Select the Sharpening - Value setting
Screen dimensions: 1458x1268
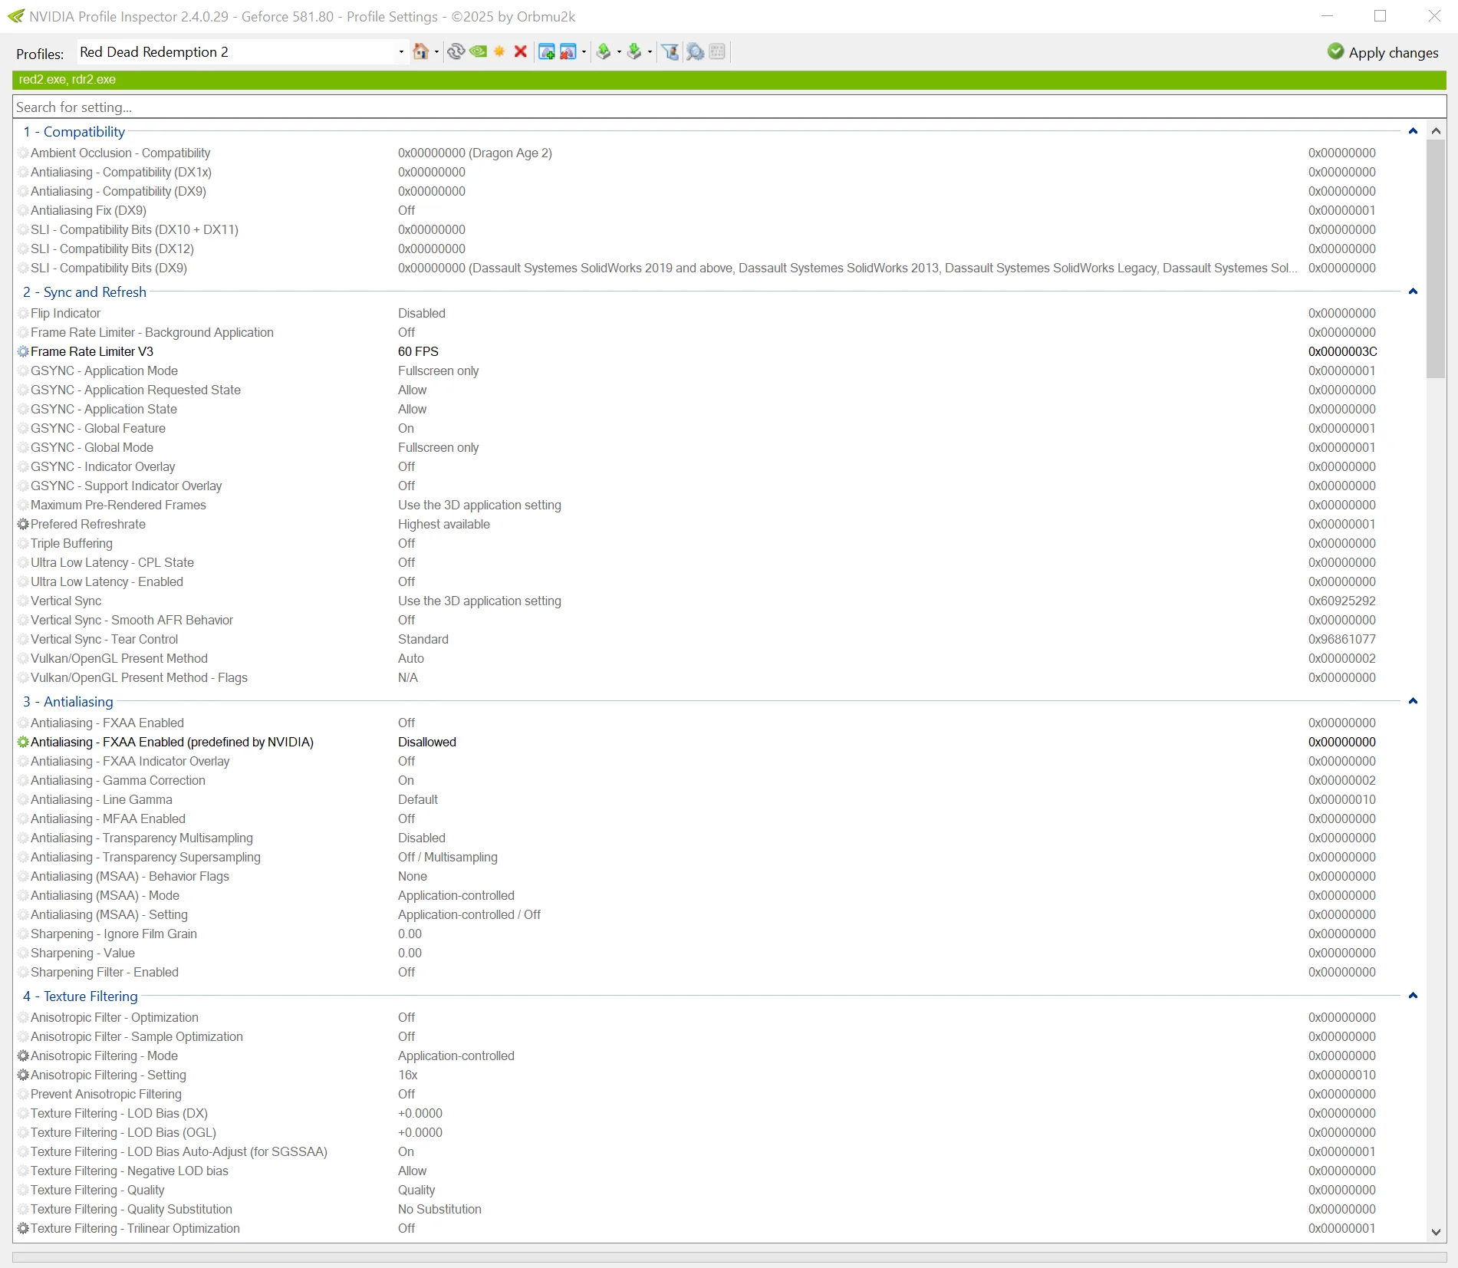(83, 953)
